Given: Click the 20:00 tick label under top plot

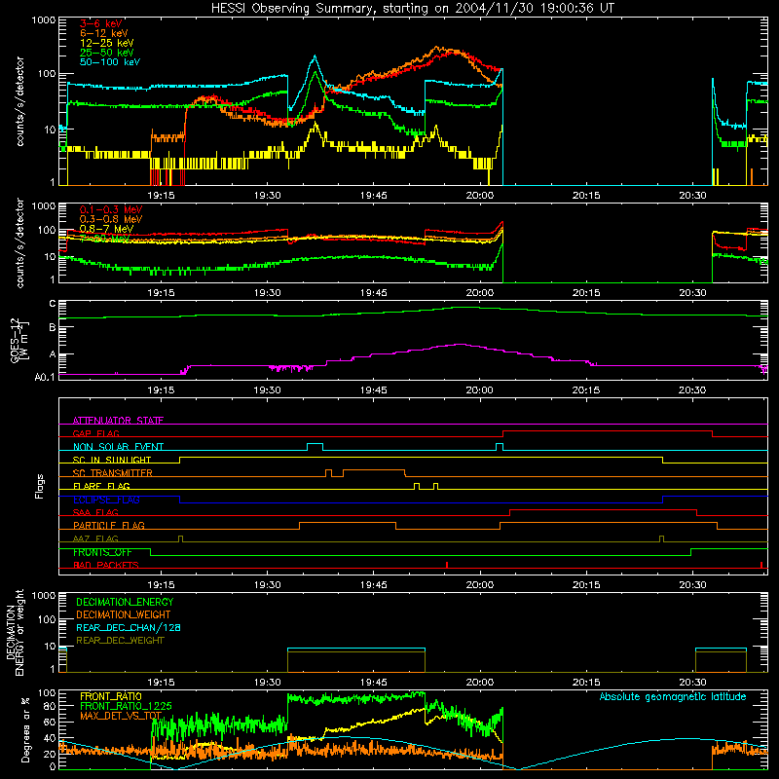Looking at the screenshot, I should (x=480, y=196).
